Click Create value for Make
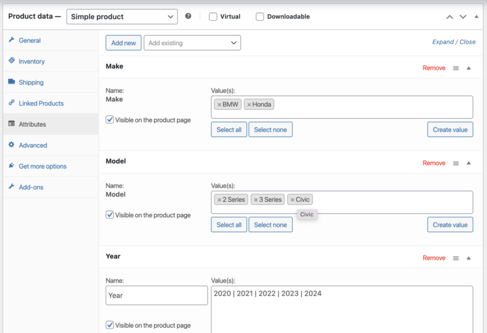487x333 pixels. (450, 130)
